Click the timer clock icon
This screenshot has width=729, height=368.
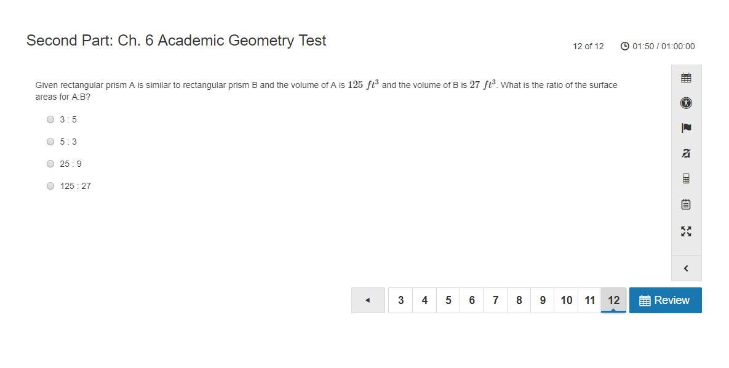(624, 46)
